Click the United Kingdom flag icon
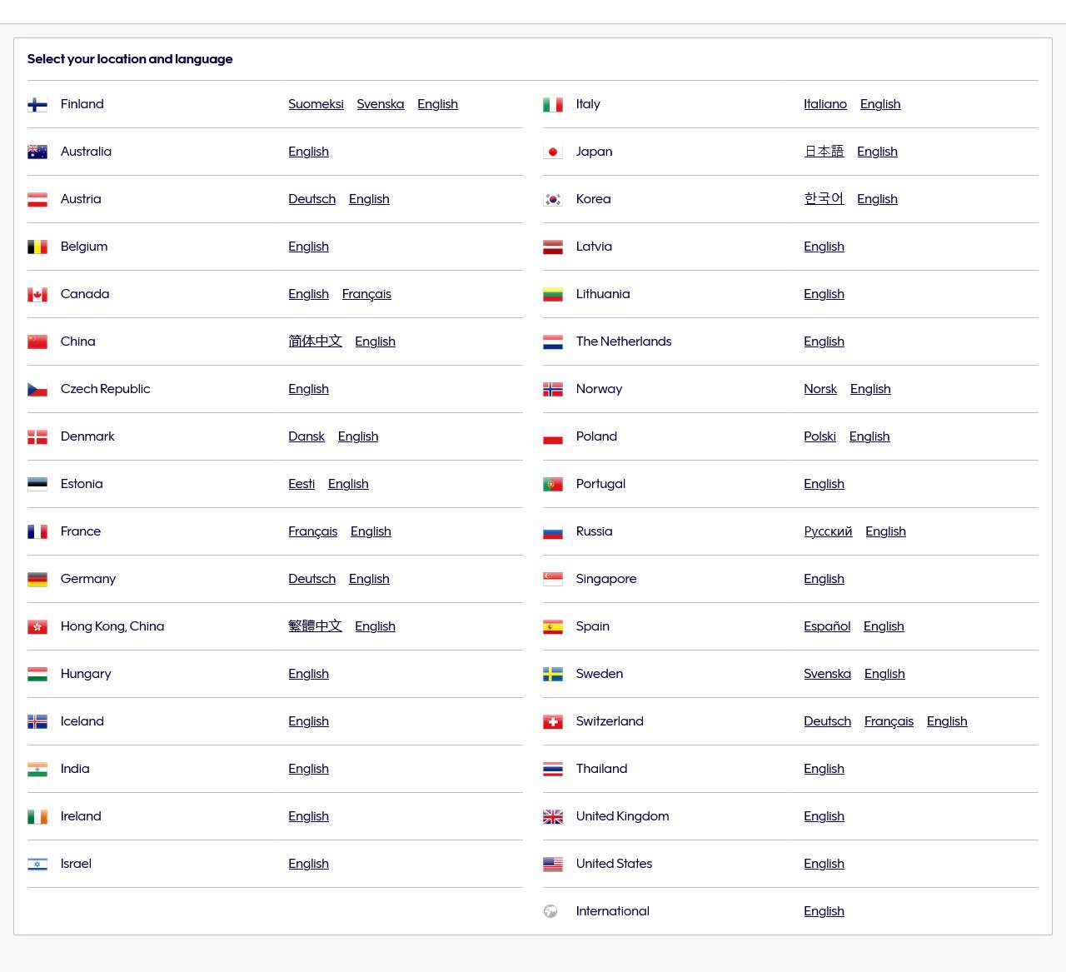 [x=553, y=817]
